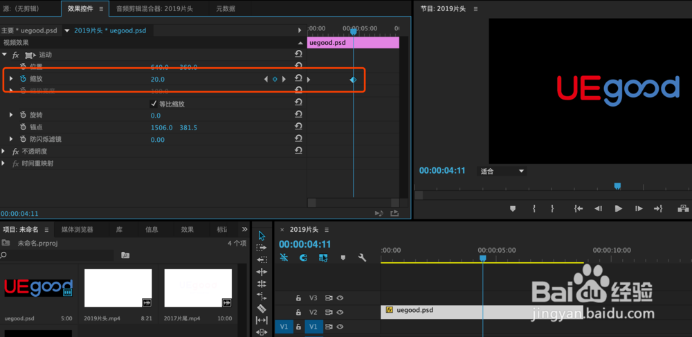Toggle nest sequence insert mode
Viewport: 692px width, 337px height.
coord(284,257)
